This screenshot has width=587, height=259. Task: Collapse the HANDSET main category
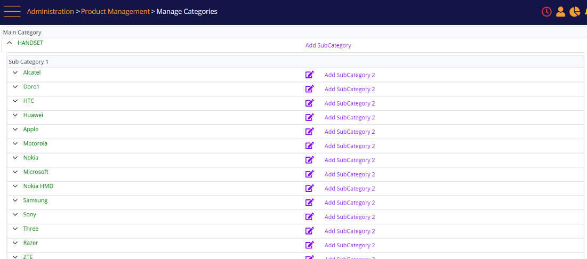[x=10, y=43]
